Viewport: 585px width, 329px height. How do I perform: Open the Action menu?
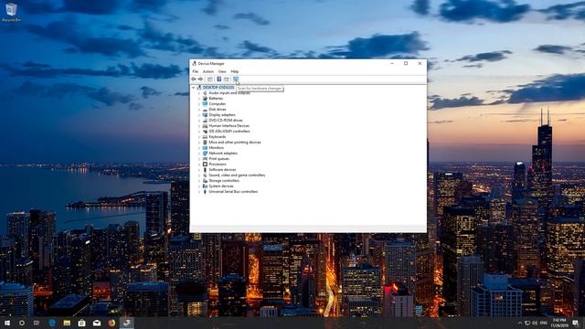tap(208, 71)
